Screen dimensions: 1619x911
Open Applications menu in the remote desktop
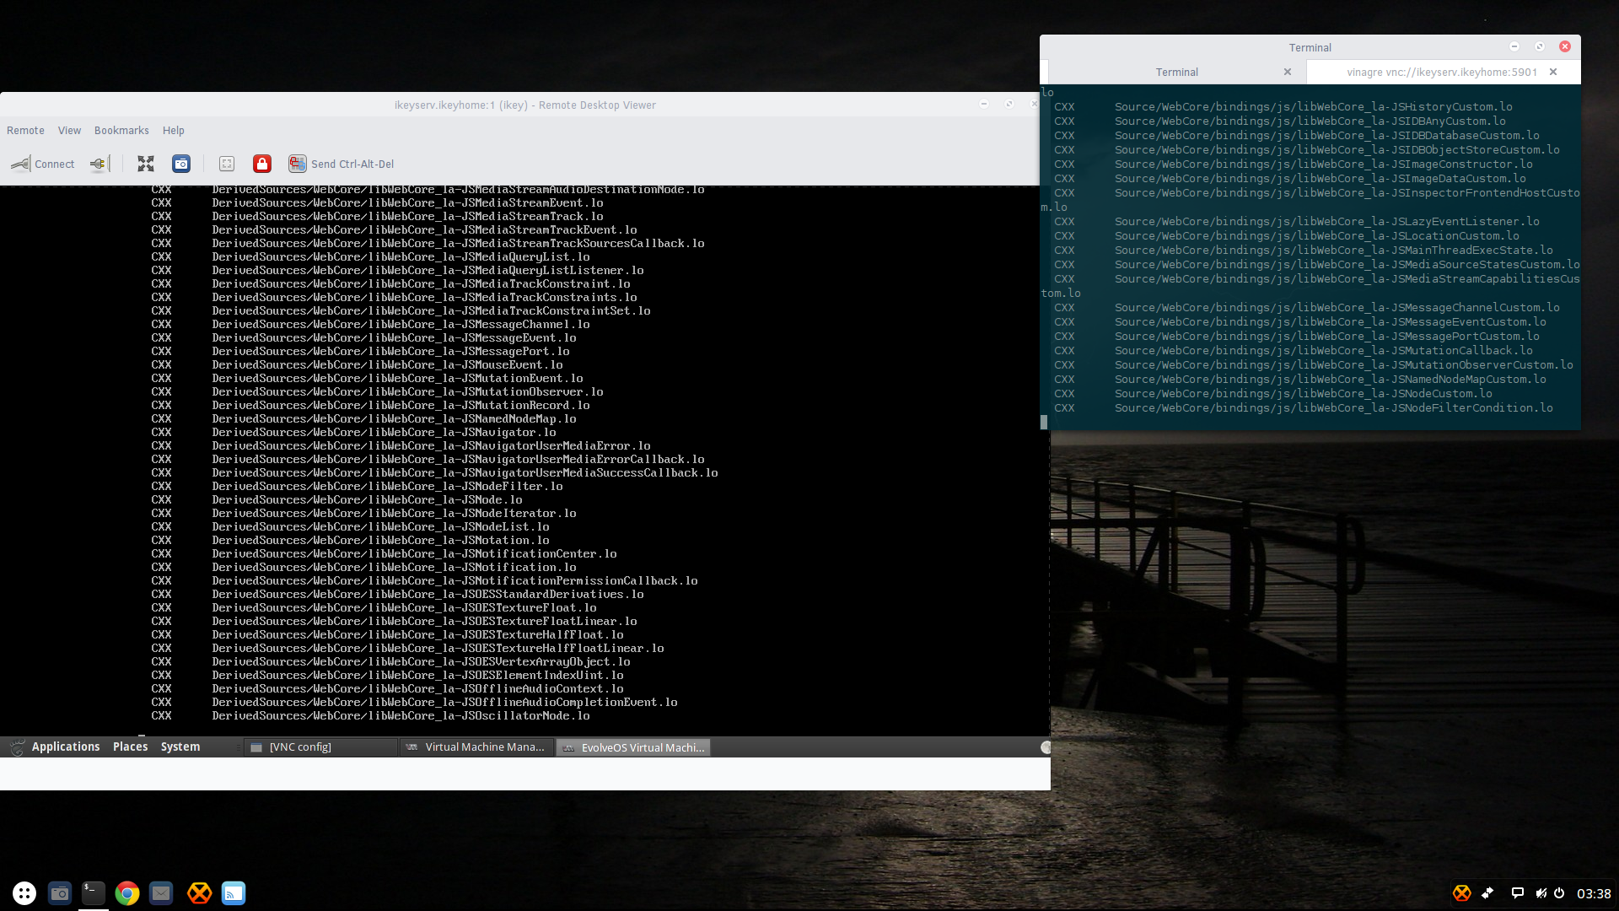[66, 747]
